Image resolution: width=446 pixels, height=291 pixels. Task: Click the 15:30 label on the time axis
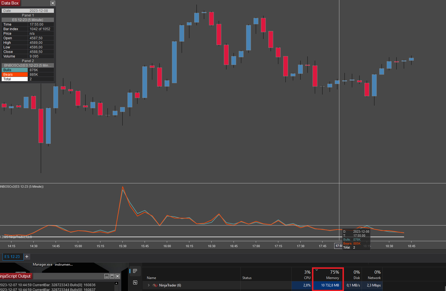tap(123, 246)
